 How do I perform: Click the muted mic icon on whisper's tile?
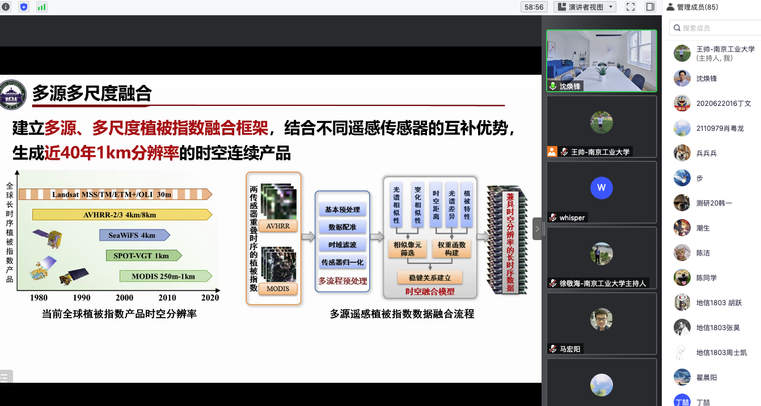[x=552, y=217]
